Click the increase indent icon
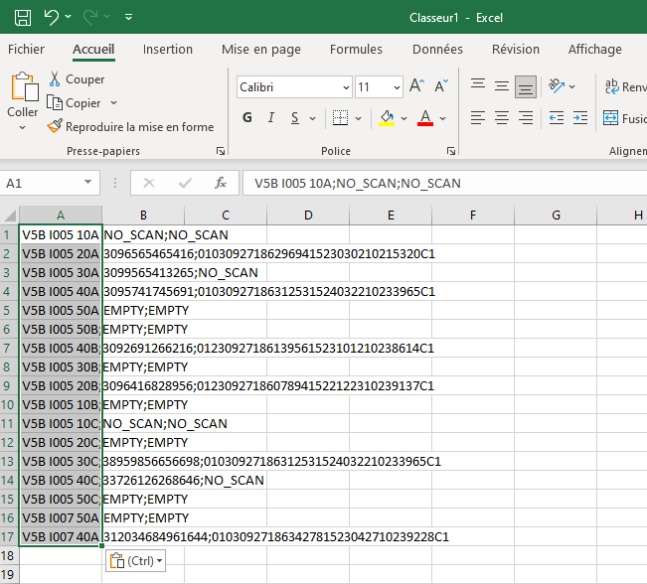 (579, 118)
